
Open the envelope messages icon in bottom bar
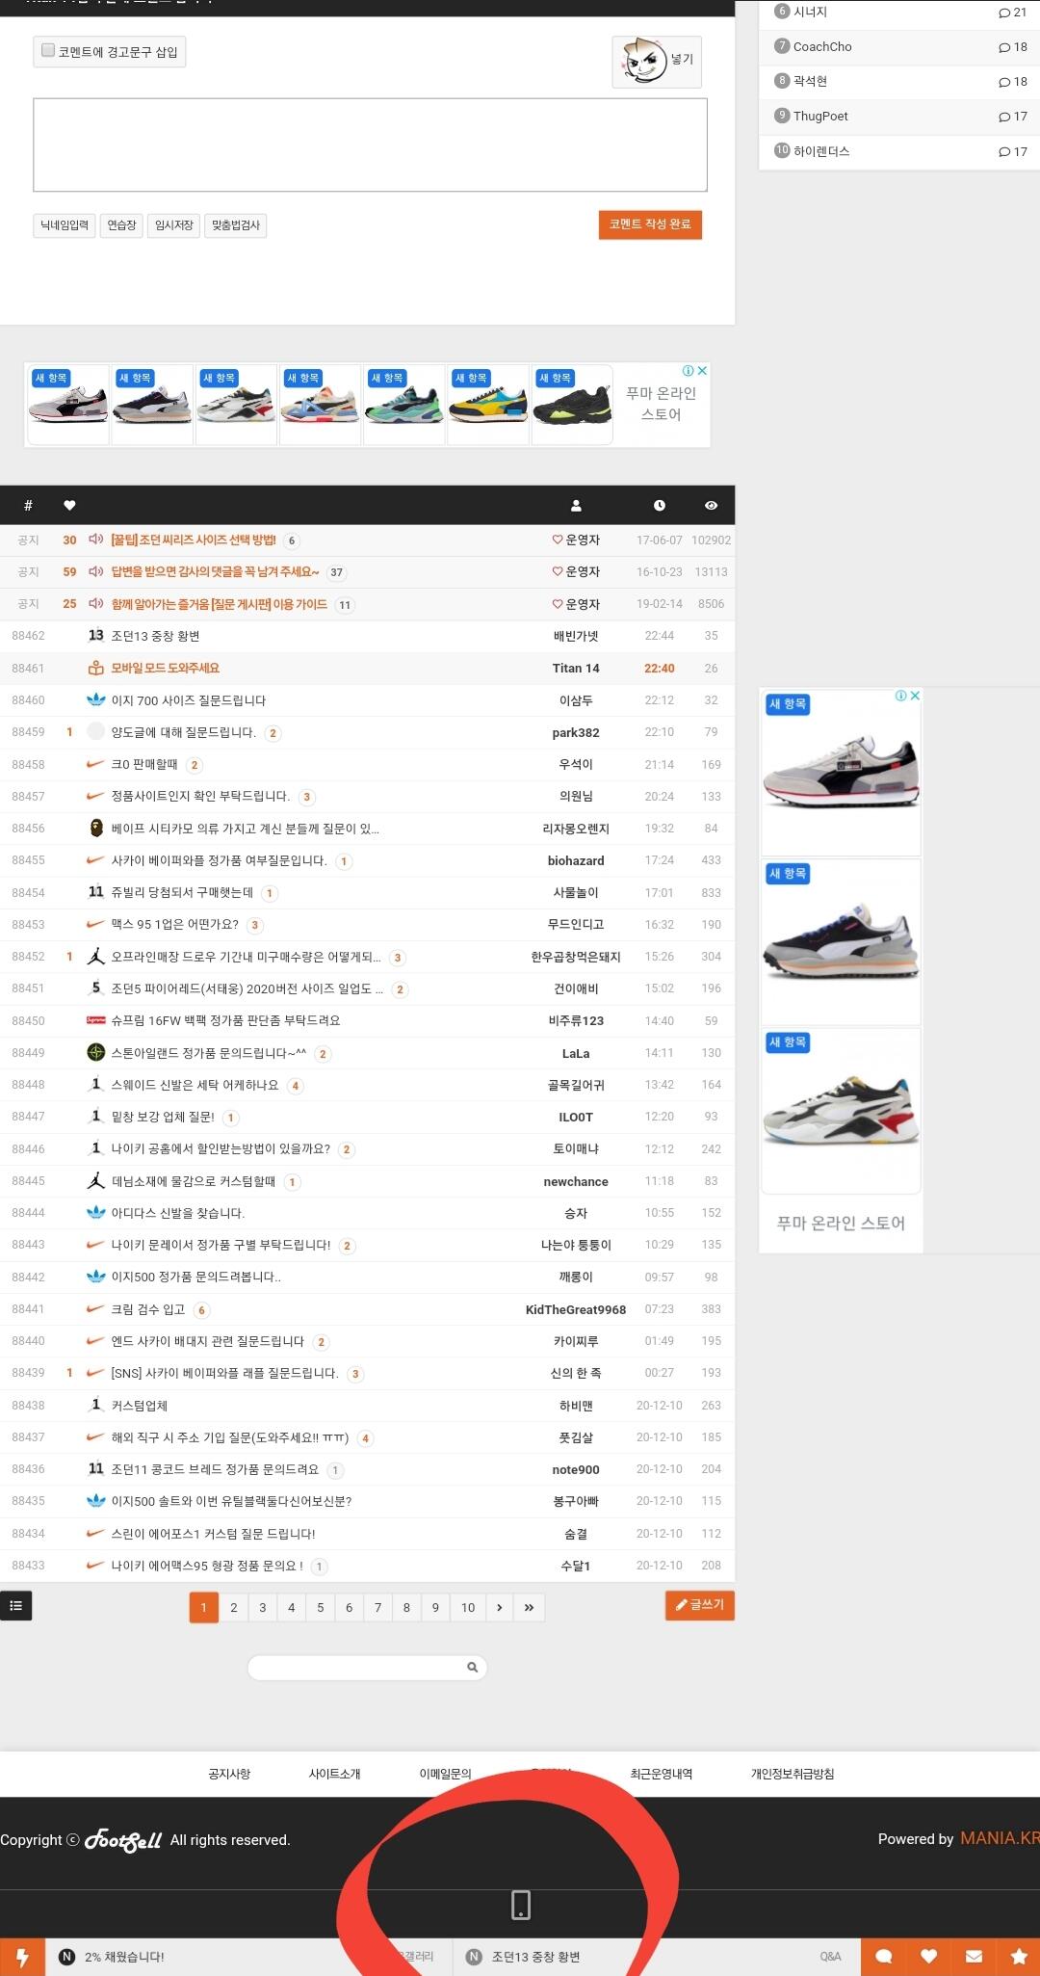[x=974, y=1957]
